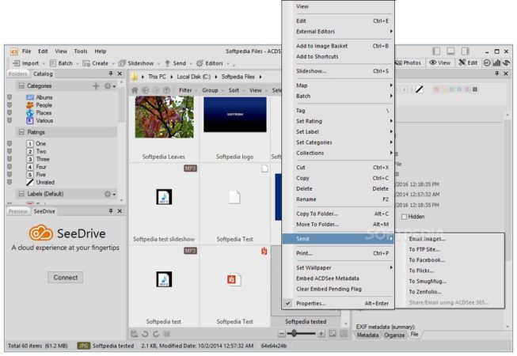Collapse the Ratings section
Viewport: 517px width, 356px height.
coord(21,132)
